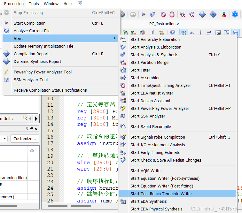The image size is (242, 213).
Task: Choose Start Equation Writer (Post-fitting)
Action: pos(177,186)
